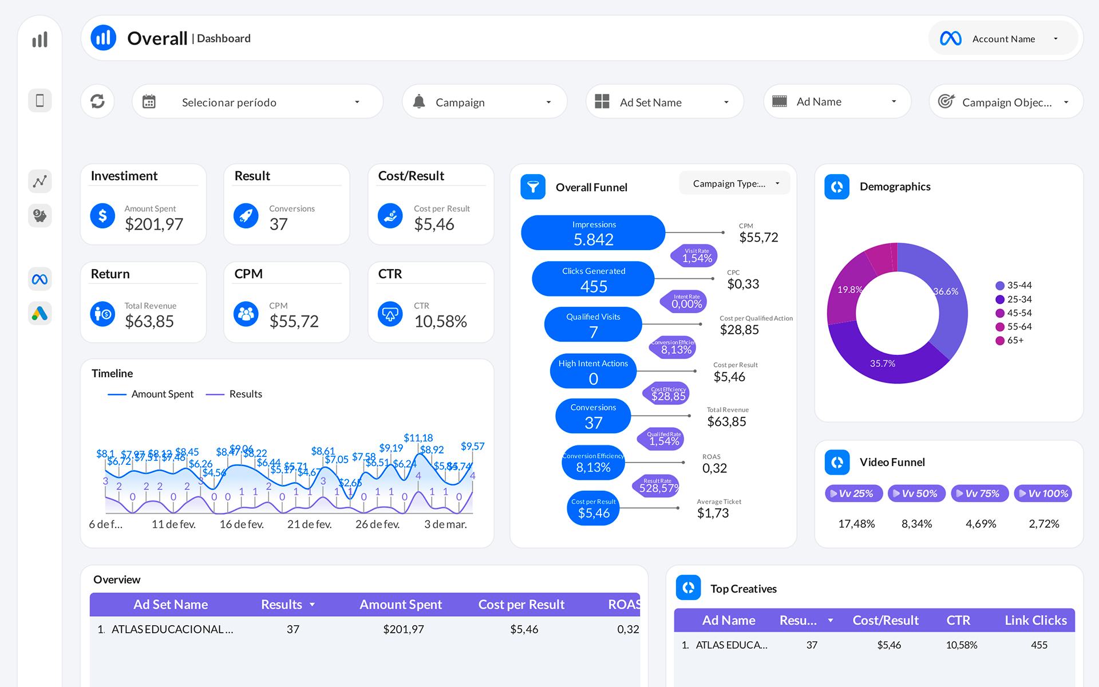The width and height of the screenshot is (1099, 687).
Task: Click the Overall Funnel filter icon
Action: (x=533, y=187)
